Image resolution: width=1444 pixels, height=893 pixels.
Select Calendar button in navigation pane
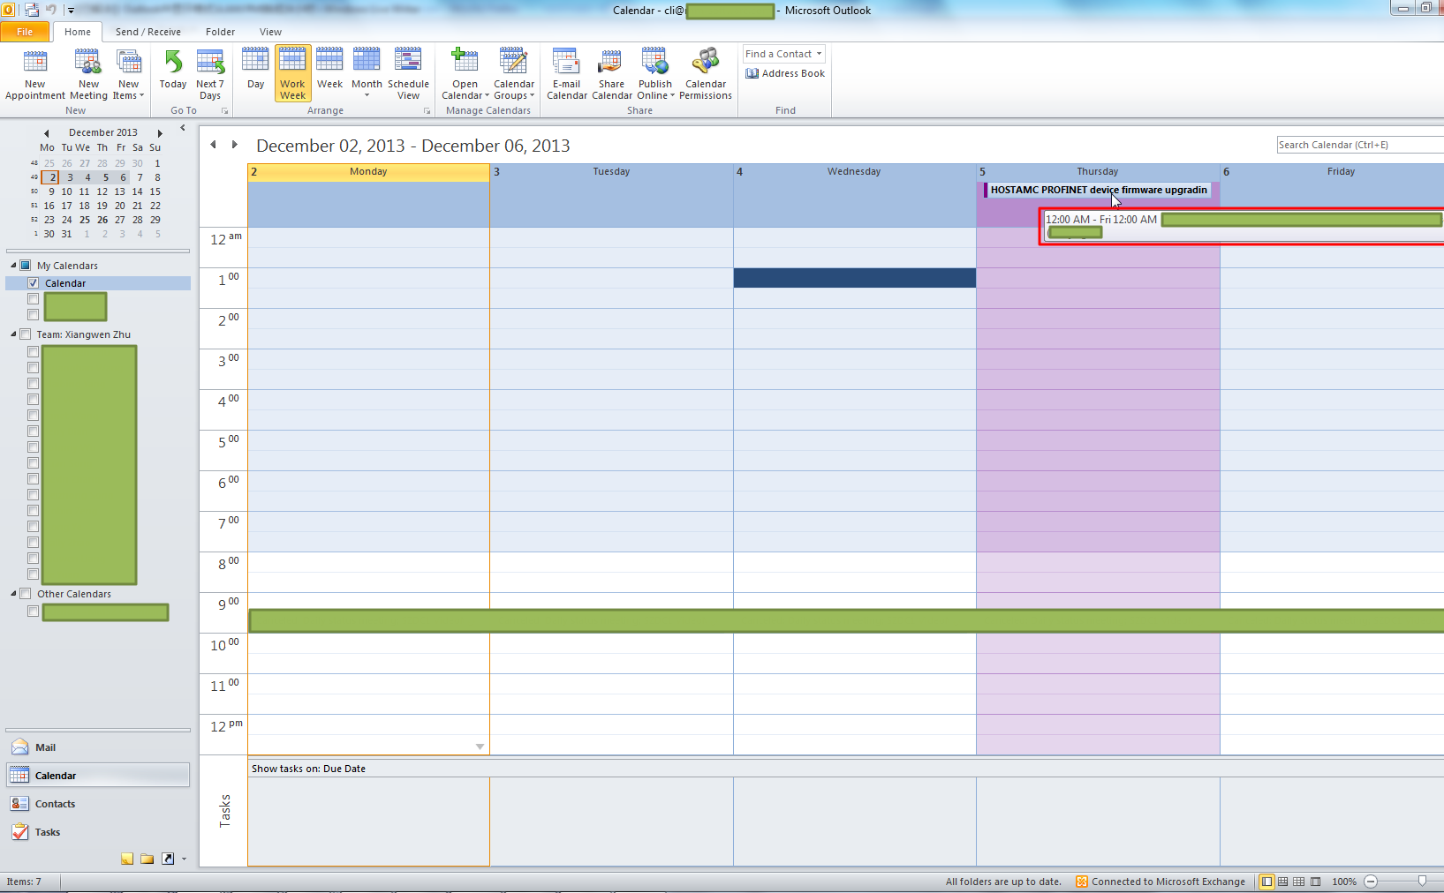97,776
